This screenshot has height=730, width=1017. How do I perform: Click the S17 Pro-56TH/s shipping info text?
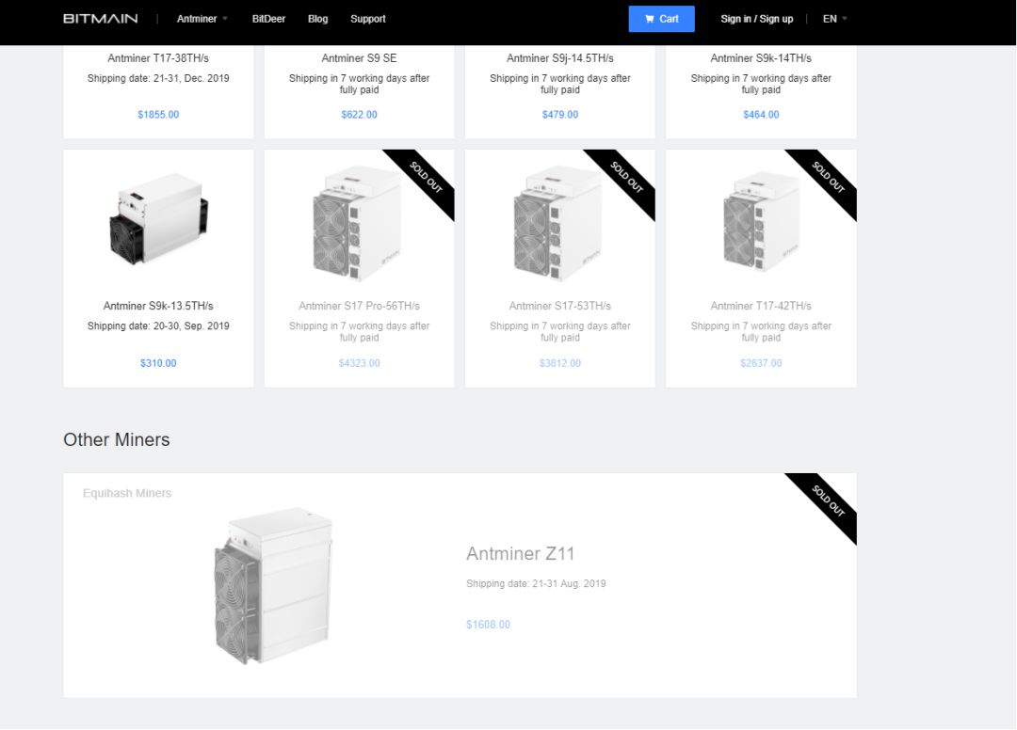click(x=360, y=332)
